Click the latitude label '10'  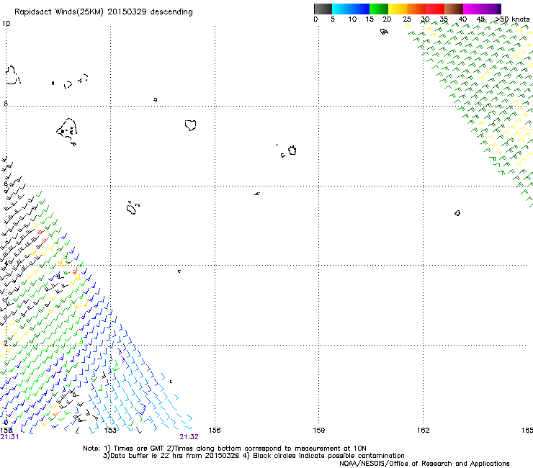click(6, 24)
